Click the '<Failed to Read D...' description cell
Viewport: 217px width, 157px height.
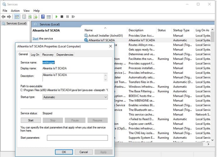(141, 119)
